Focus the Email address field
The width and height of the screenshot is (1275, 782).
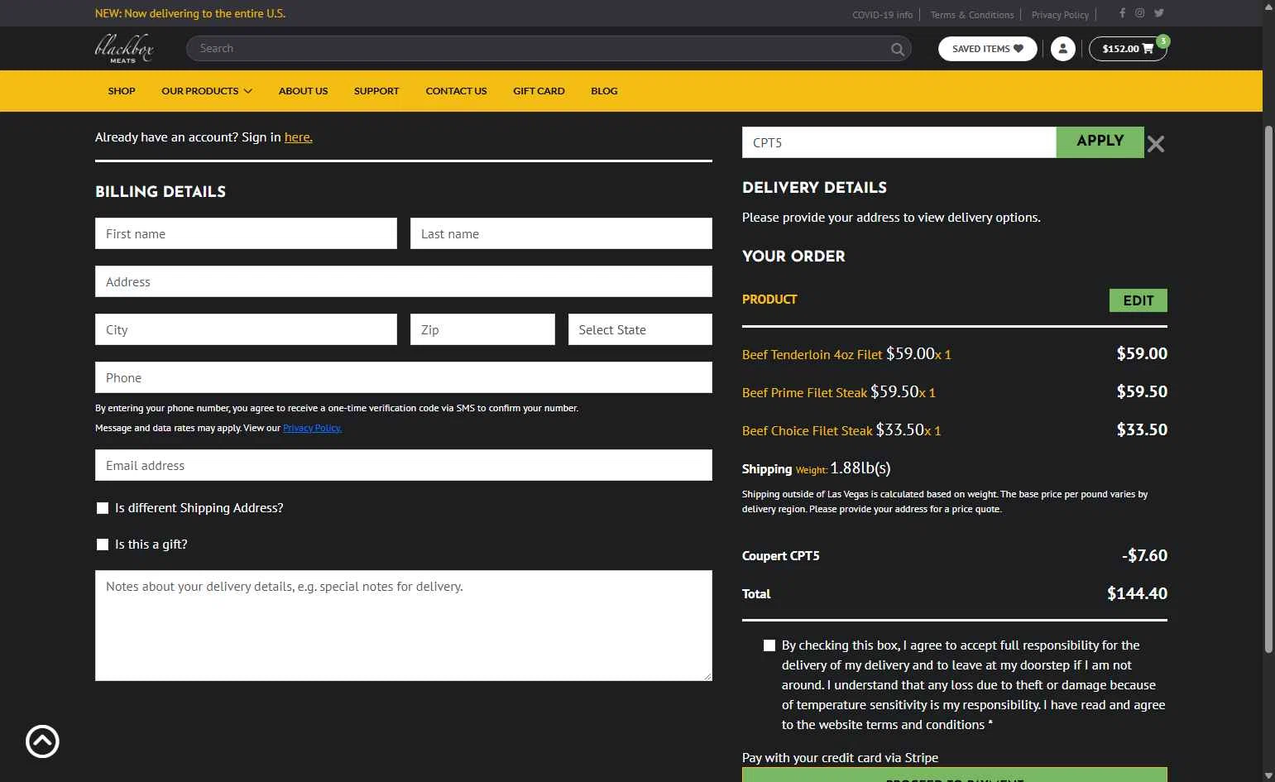pos(404,465)
